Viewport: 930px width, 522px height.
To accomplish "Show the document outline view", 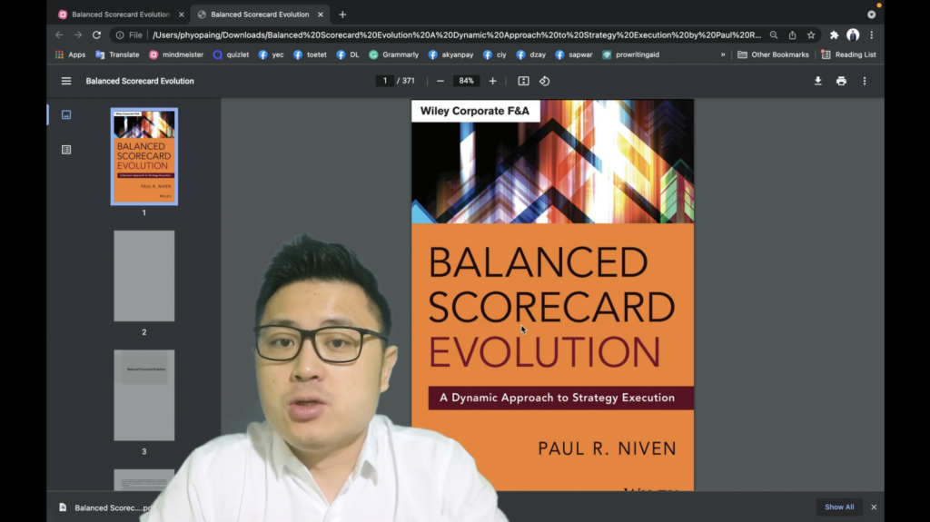I will pos(66,150).
